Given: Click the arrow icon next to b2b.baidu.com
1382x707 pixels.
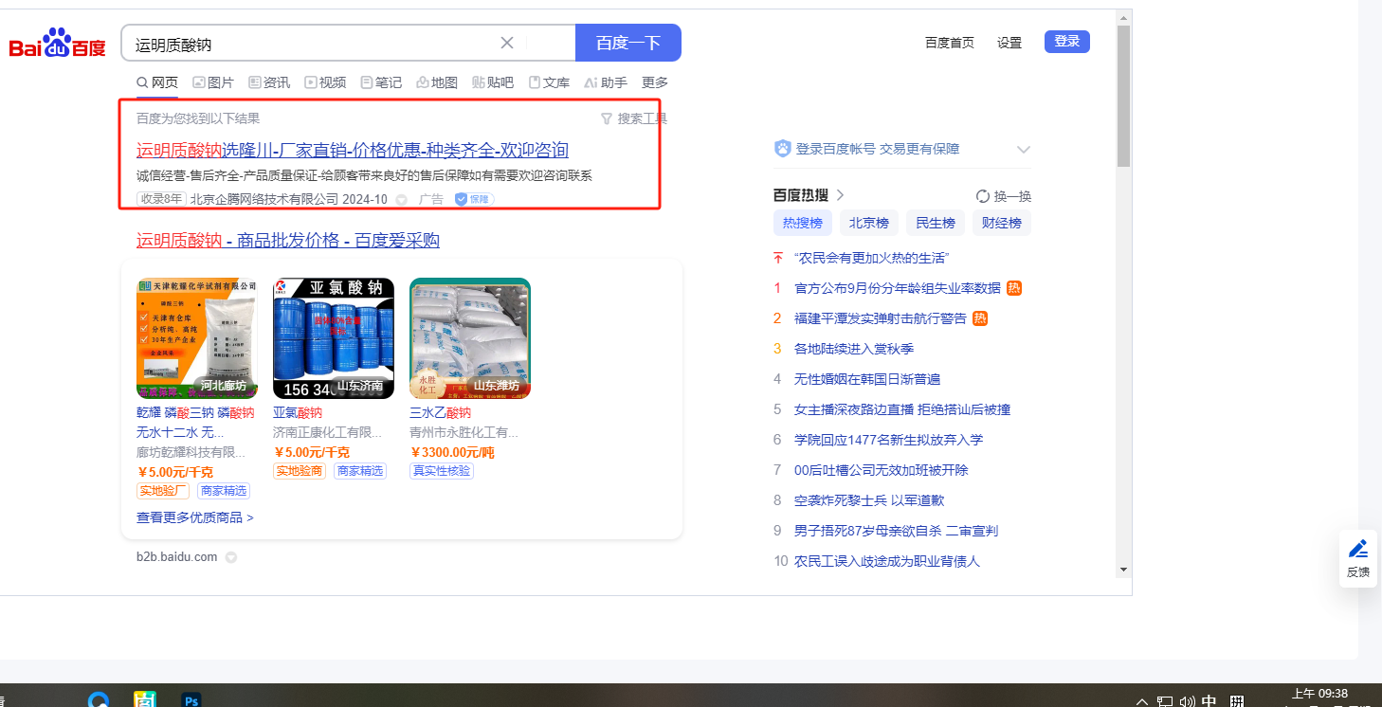Looking at the screenshot, I should point(230,557).
